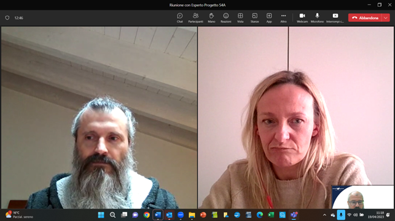Open the weather widget 16°C
This screenshot has height=221, width=395.
(x=19, y=215)
